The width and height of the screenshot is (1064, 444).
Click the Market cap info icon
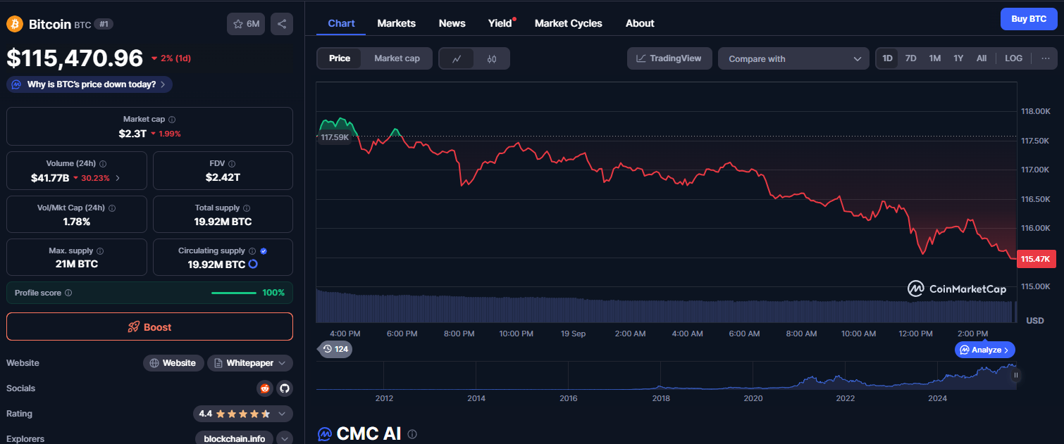tap(172, 120)
